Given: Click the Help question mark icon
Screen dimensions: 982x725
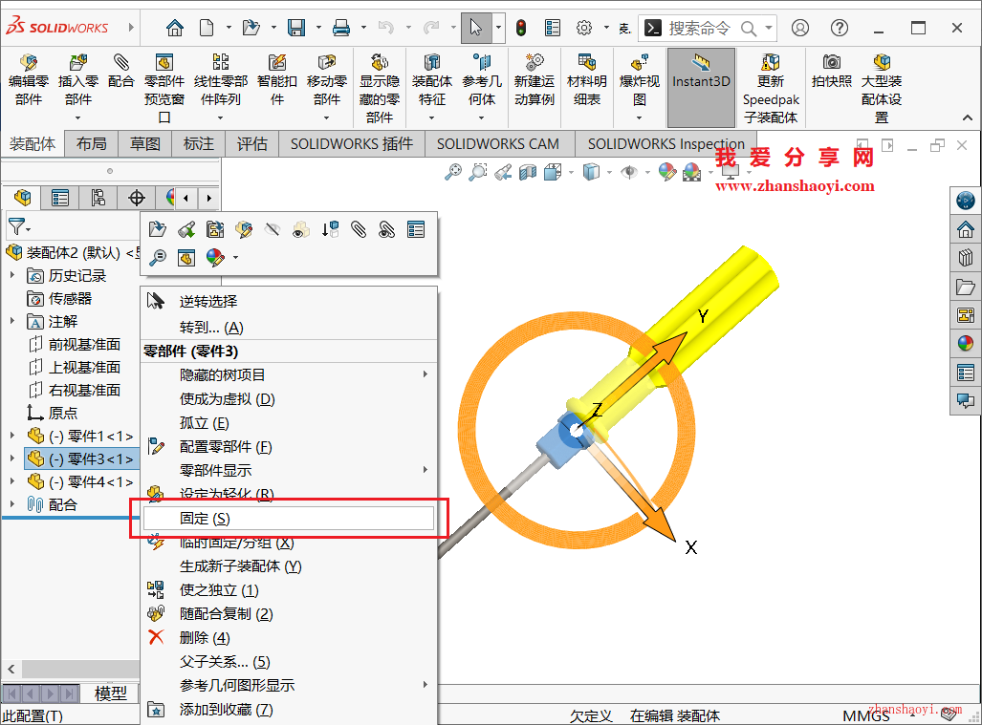Looking at the screenshot, I should pyautogui.click(x=840, y=28).
